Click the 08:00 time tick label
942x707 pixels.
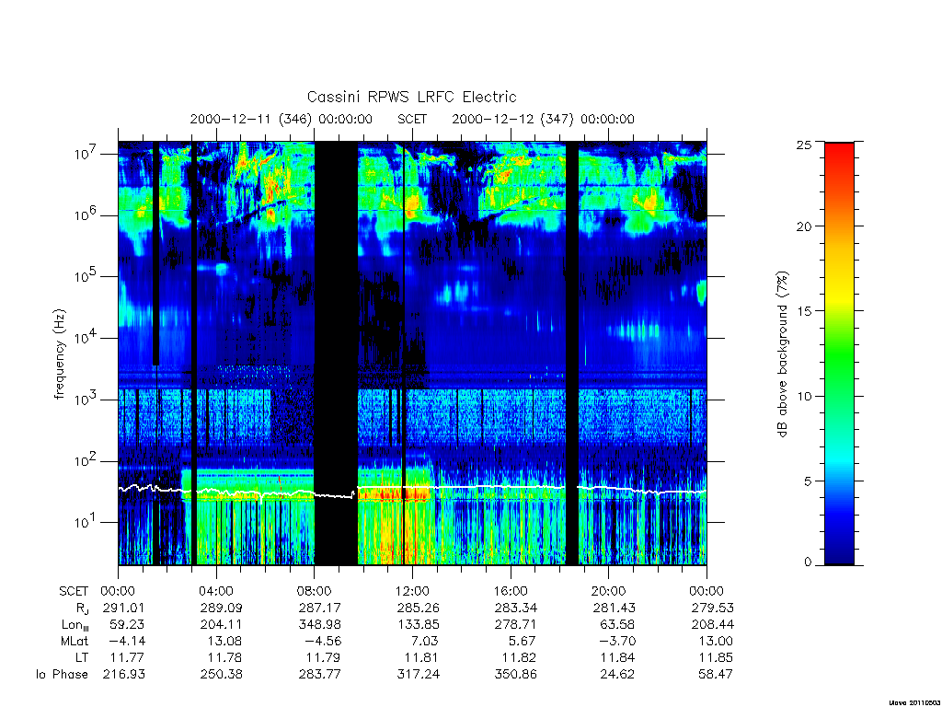[x=315, y=592]
